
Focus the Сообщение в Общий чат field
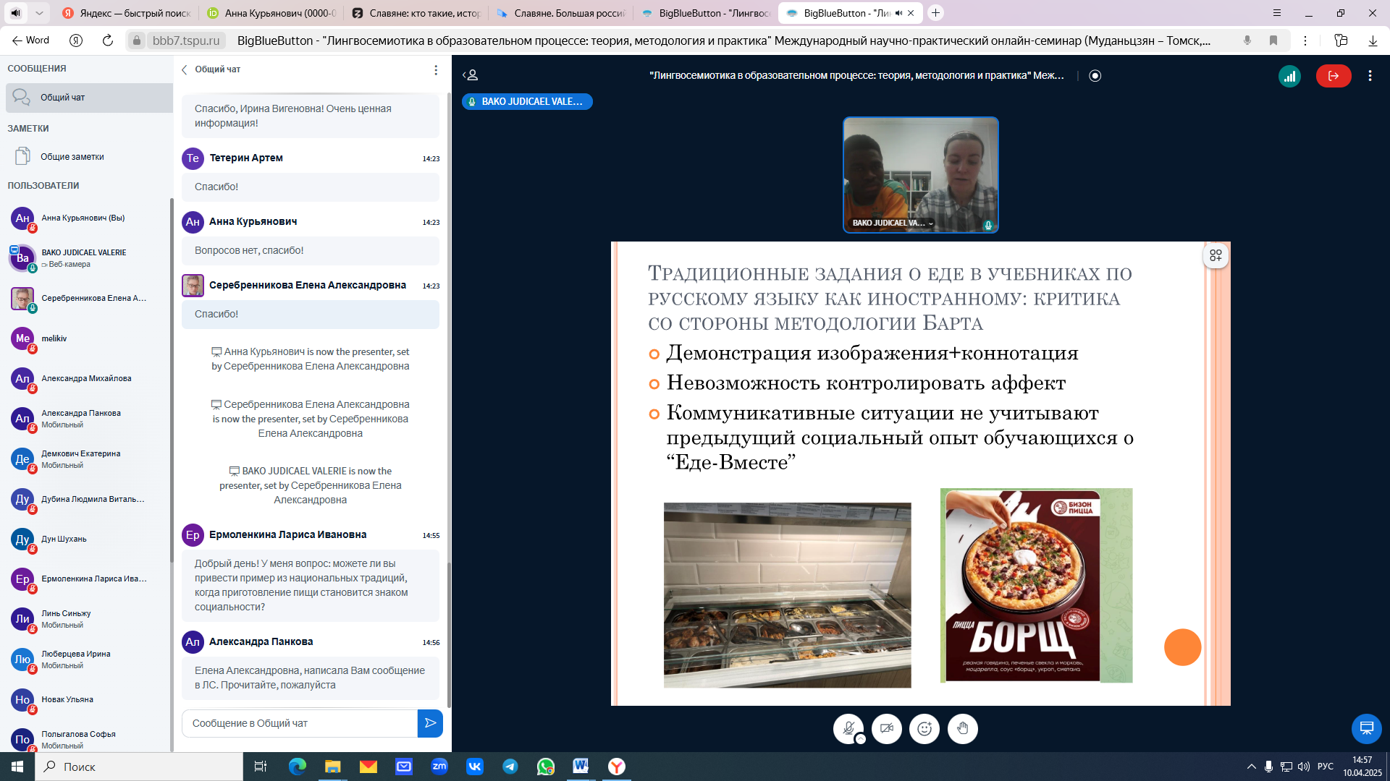click(300, 723)
